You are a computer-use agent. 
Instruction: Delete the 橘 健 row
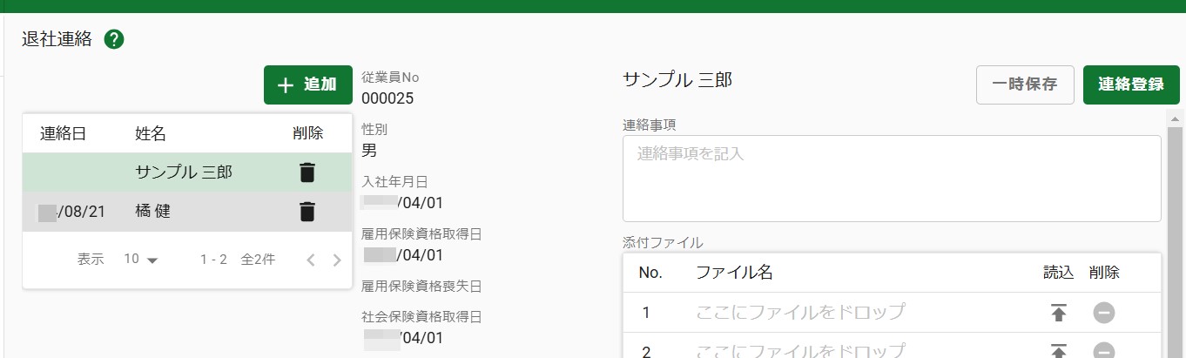307,212
